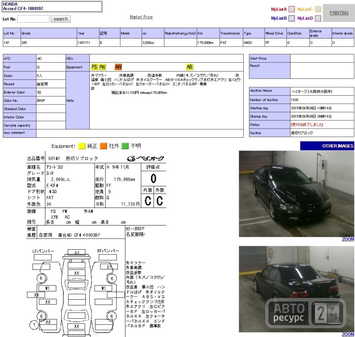Select the Auction House name value
355x337 pixels.
pyautogui.click(x=311, y=91)
